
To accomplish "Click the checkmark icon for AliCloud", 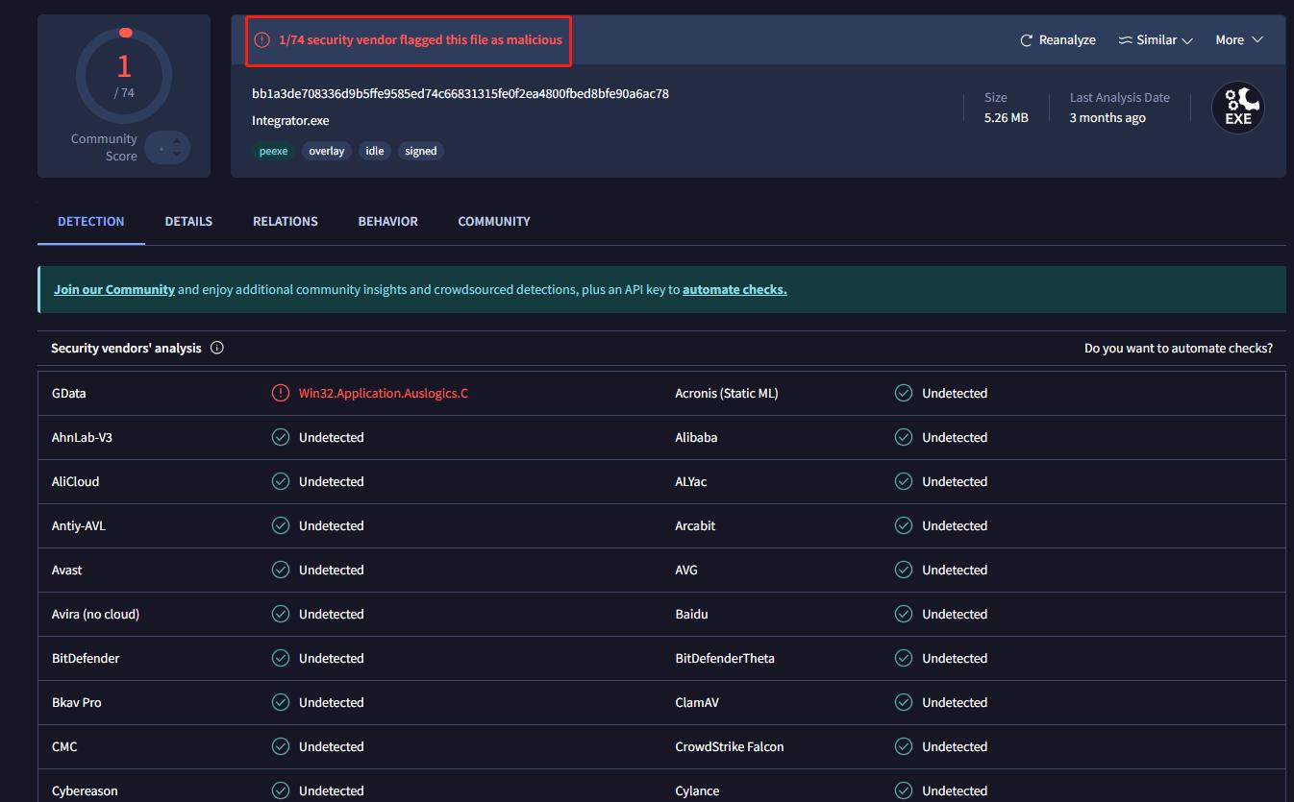I will click(x=281, y=481).
